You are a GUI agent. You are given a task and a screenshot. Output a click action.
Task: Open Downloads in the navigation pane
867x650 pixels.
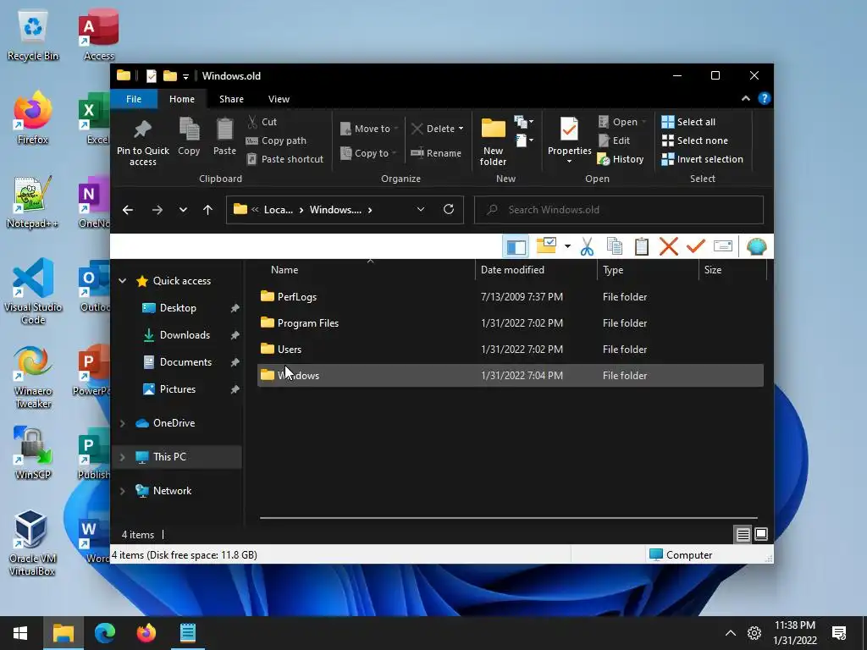185,335
